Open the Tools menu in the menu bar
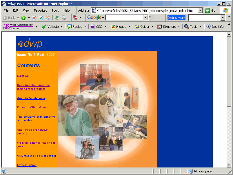The height and width of the screenshot is (175, 233). [55, 10]
